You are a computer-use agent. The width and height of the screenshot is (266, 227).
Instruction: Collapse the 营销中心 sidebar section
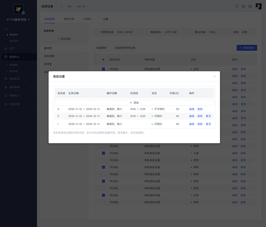[32, 57]
